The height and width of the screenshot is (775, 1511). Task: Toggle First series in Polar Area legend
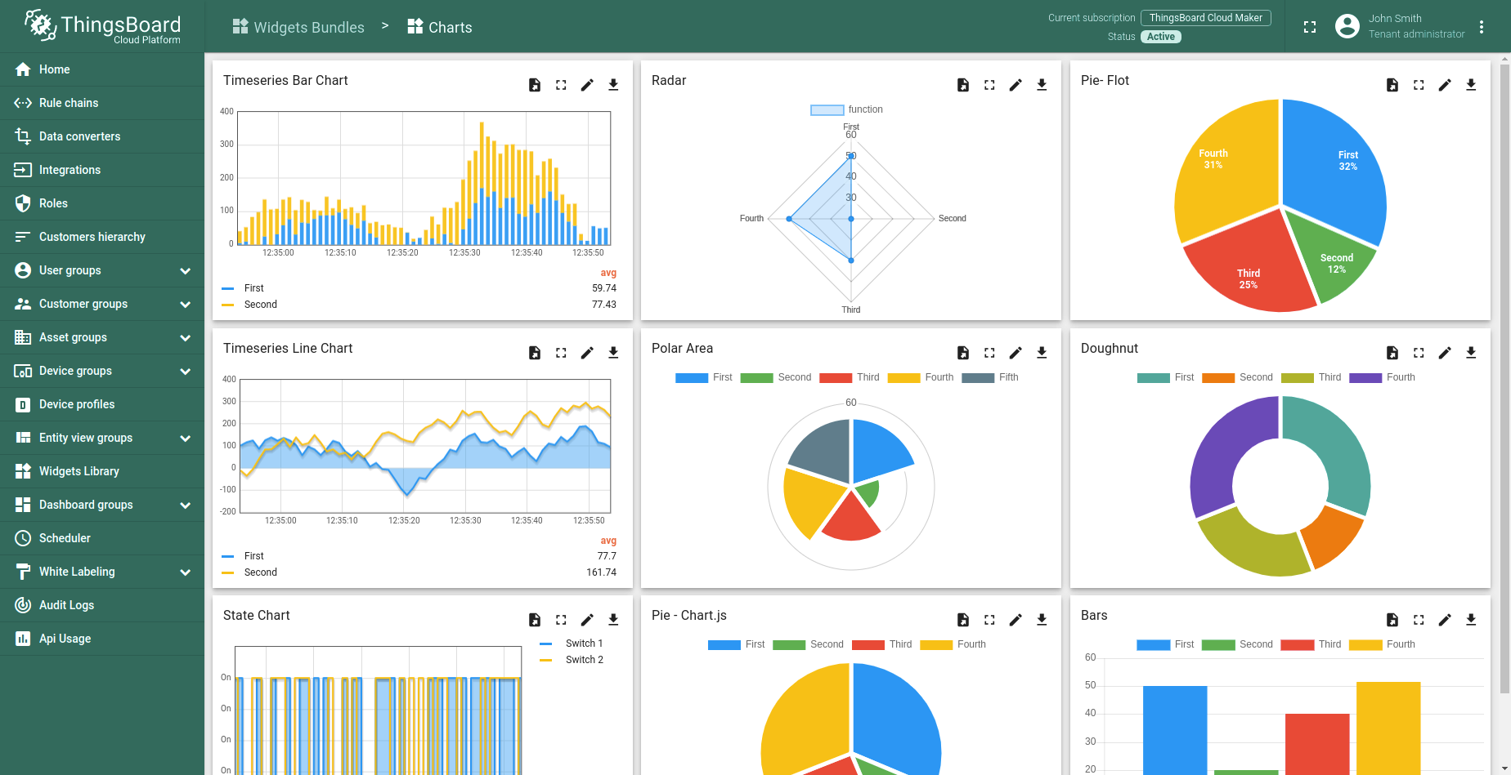[704, 377]
